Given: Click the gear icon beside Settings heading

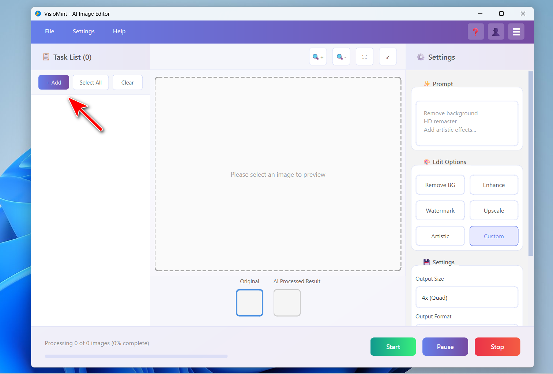Looking at the screenshot, I should [x=421, y=57].
